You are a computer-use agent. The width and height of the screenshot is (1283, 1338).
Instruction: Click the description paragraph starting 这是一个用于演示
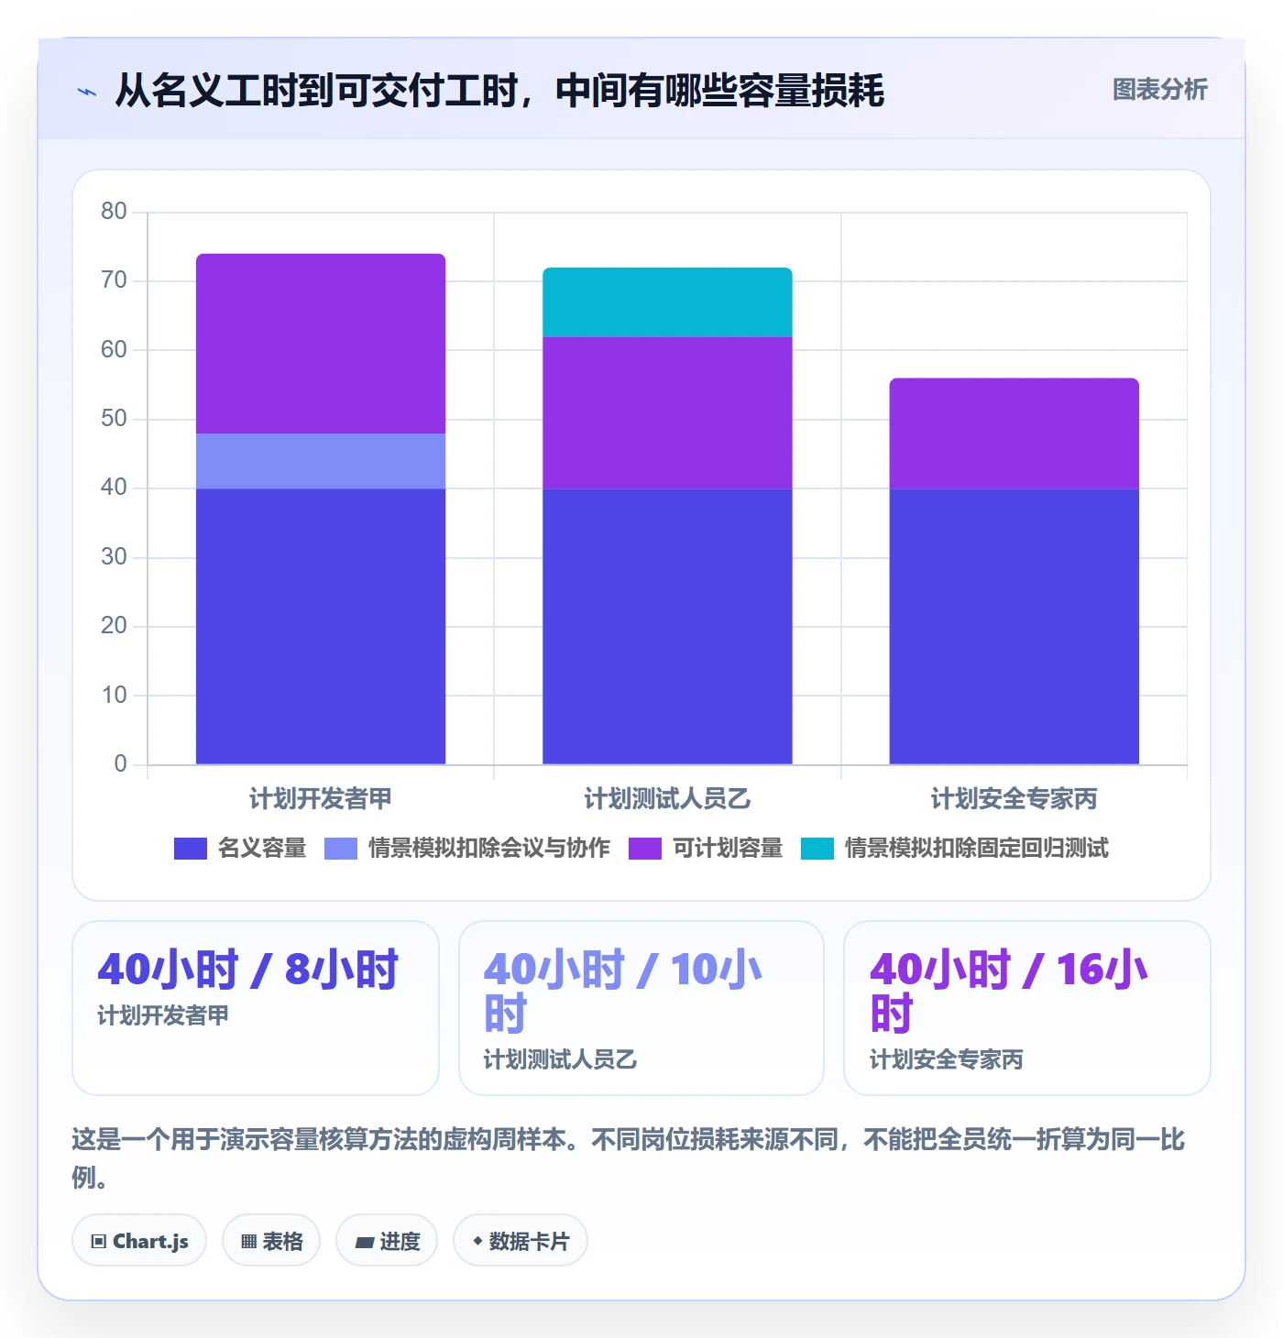(629, 1158)
